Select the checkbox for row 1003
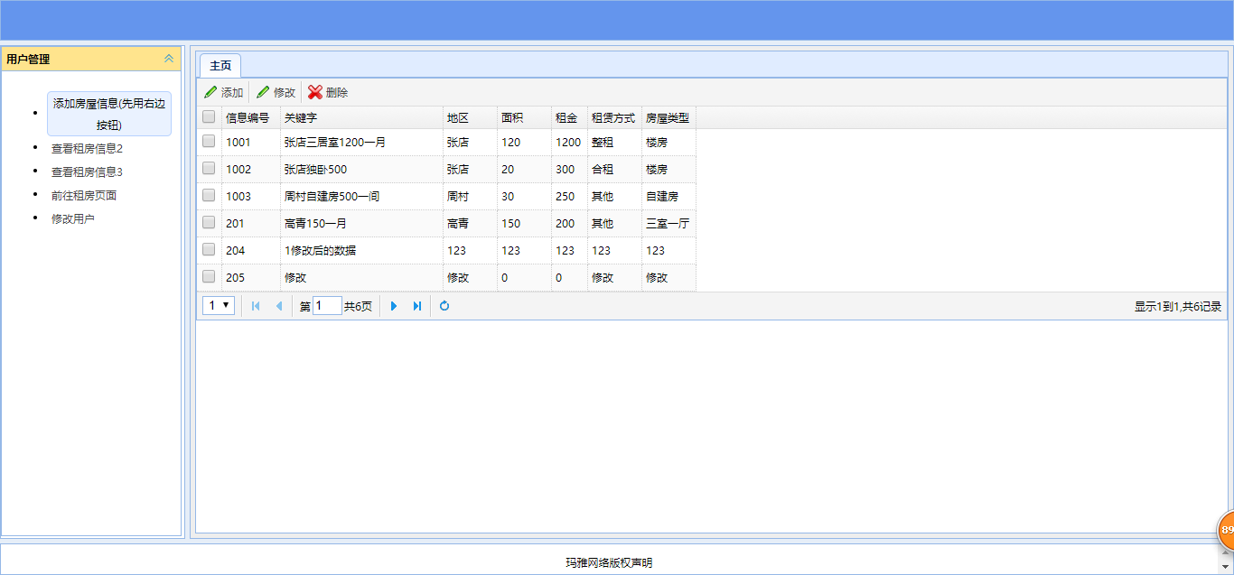This screenshot has height=575, width=1234. (x=209, y=195)
